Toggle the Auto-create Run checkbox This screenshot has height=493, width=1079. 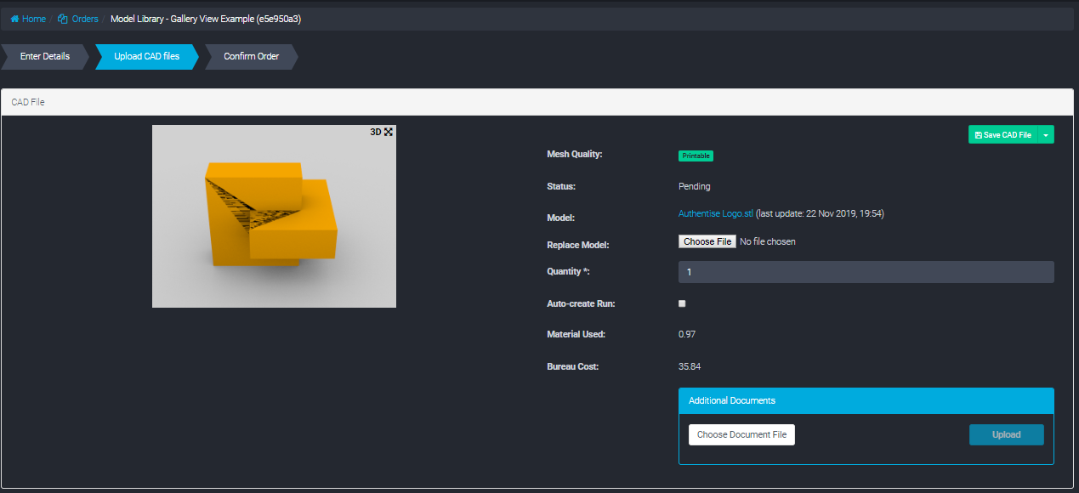pyautogui.click(x=682, y=303)
